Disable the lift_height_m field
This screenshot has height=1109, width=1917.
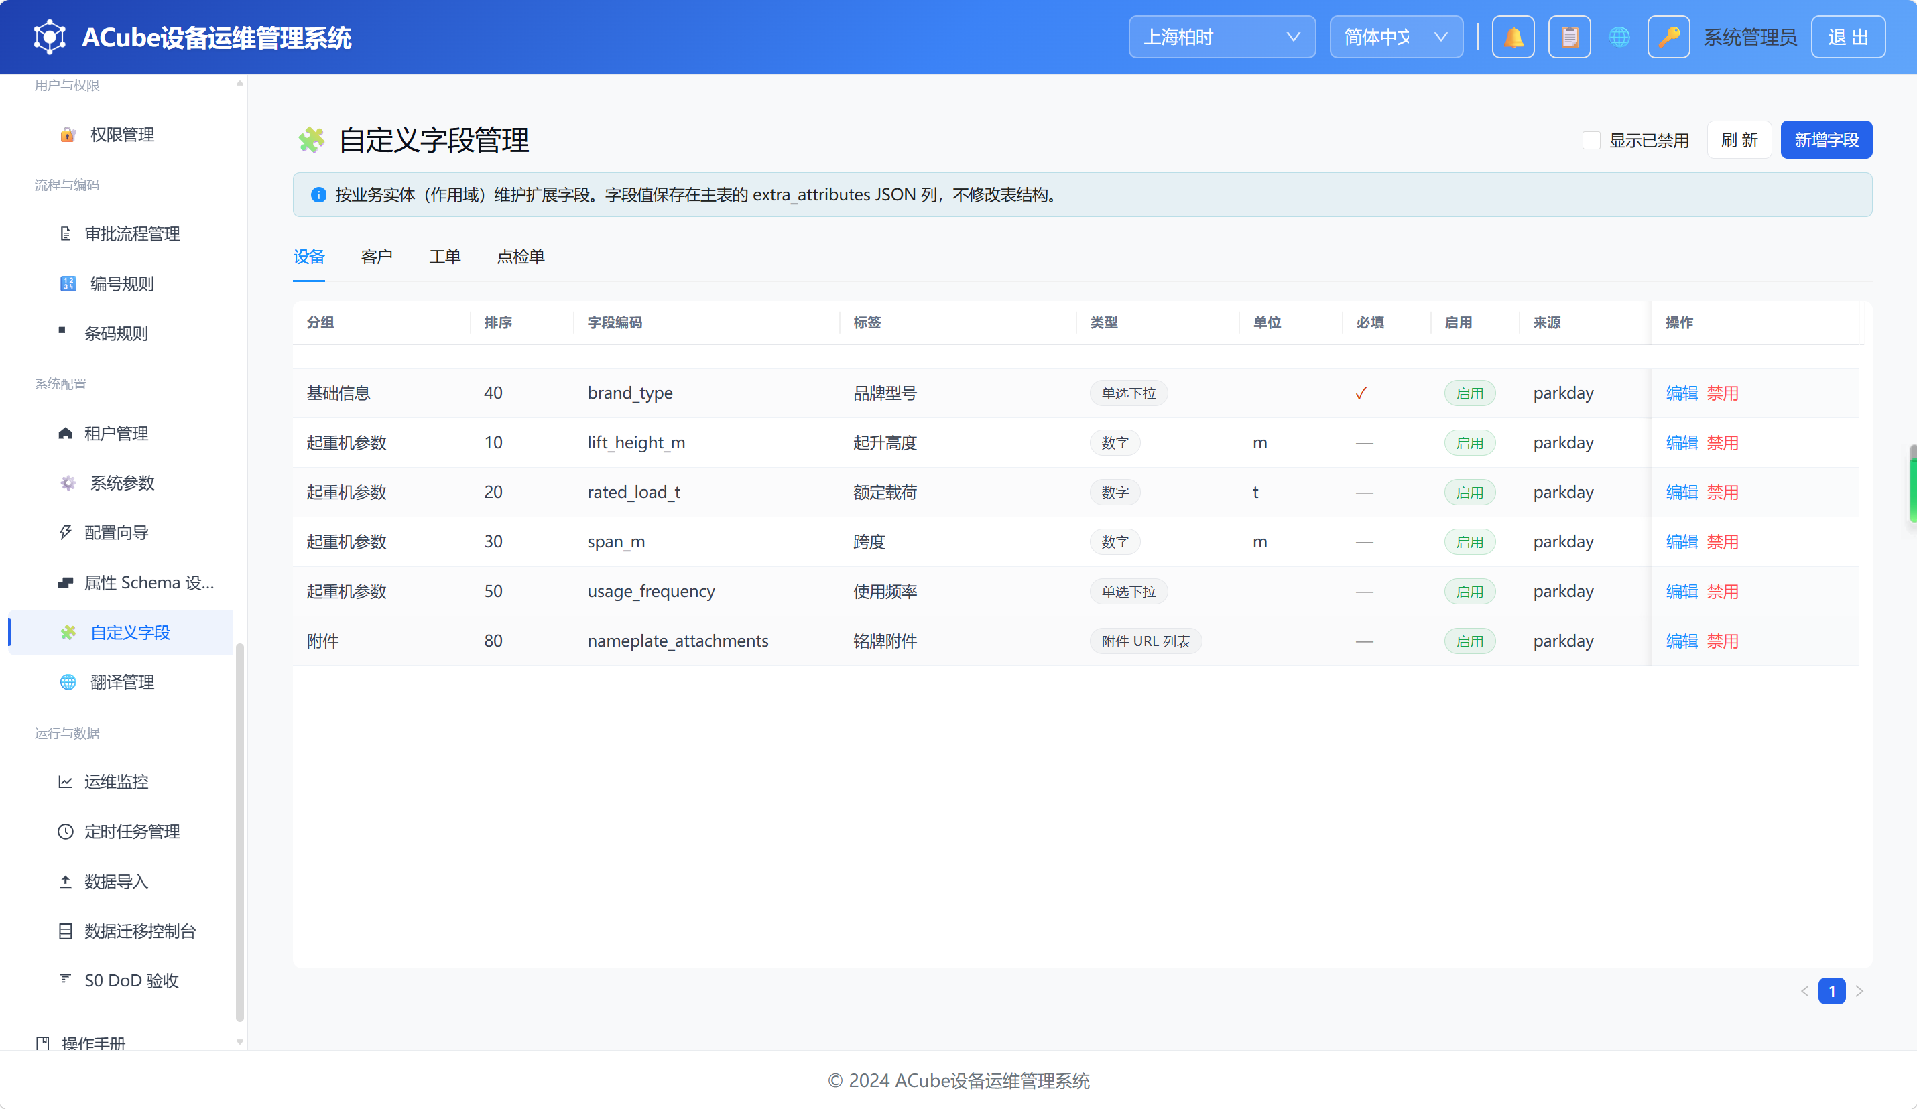1722,443
